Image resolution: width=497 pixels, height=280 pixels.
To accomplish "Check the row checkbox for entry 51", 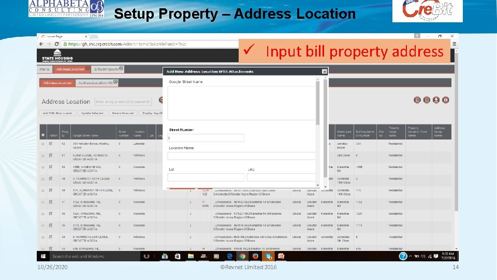I will click(43, 156).
